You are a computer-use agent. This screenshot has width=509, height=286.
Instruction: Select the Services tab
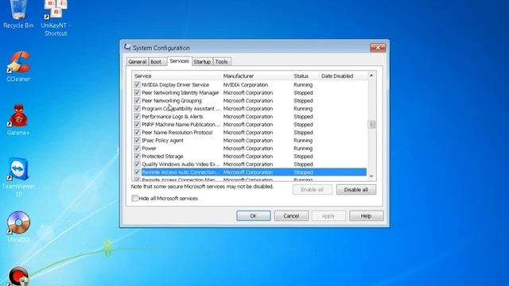click(x=180, y=61)
